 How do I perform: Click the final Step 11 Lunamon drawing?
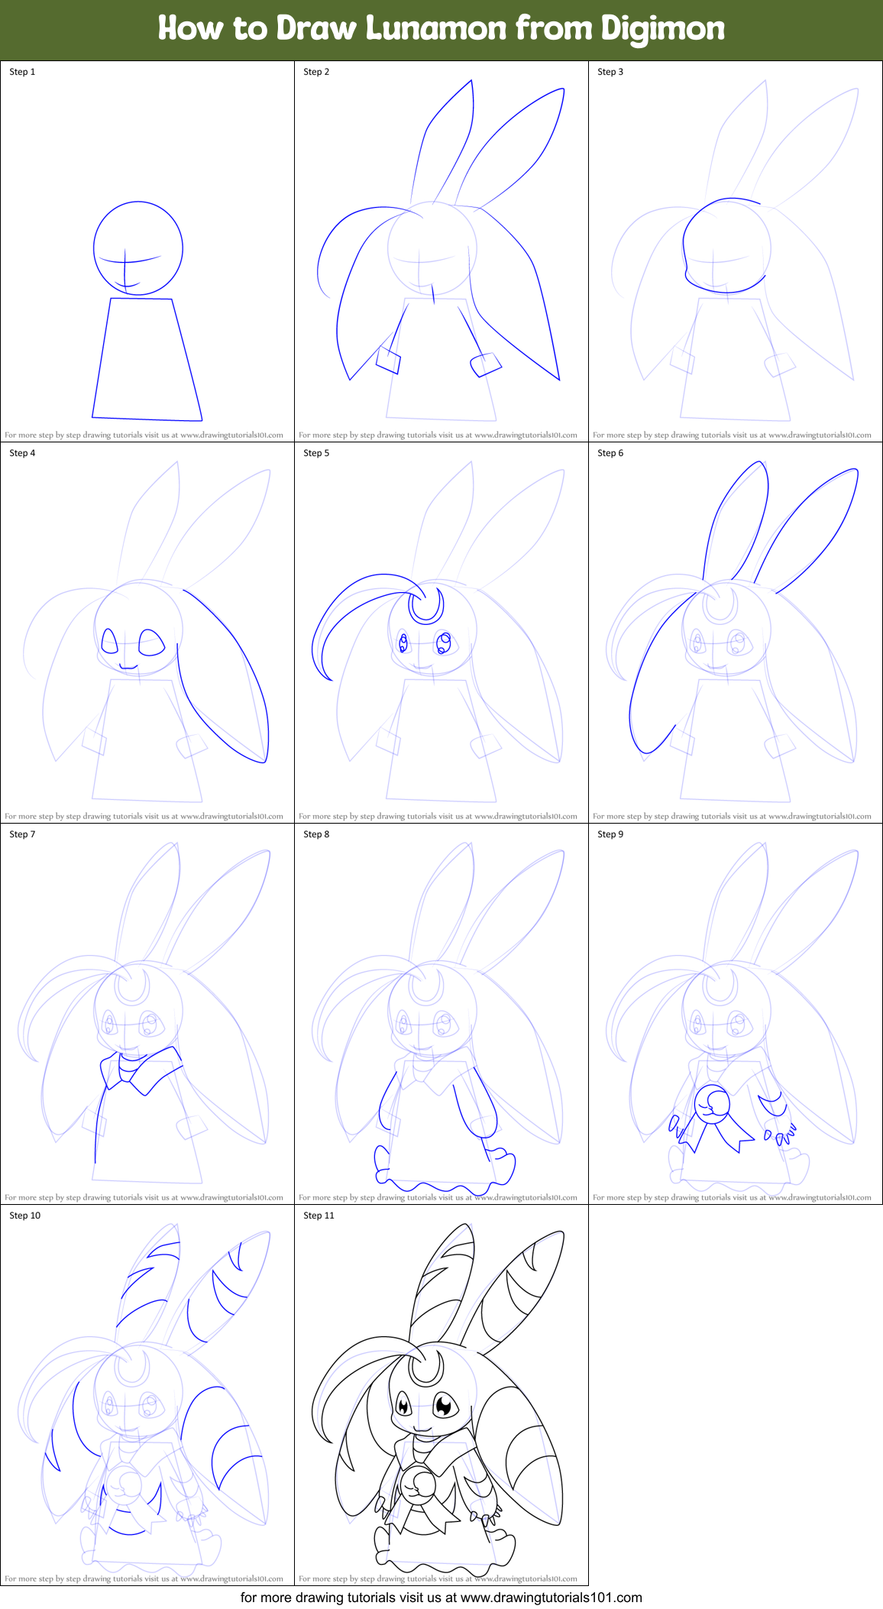pos(441,1395)
